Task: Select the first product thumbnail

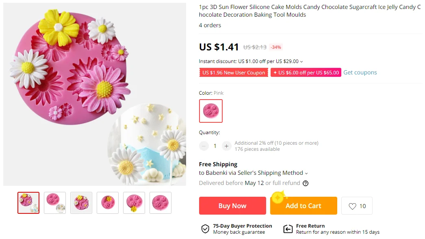Action: pos(28,203)
